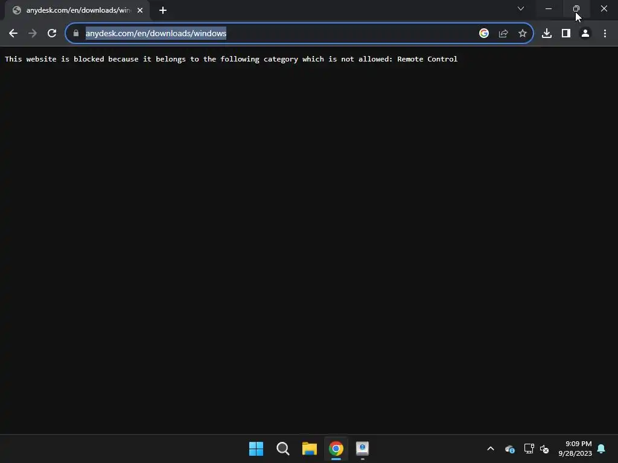View site information via the lock icon
This screenshot has height=463, width=618.
pyautogui.click(x=76, y=34)
